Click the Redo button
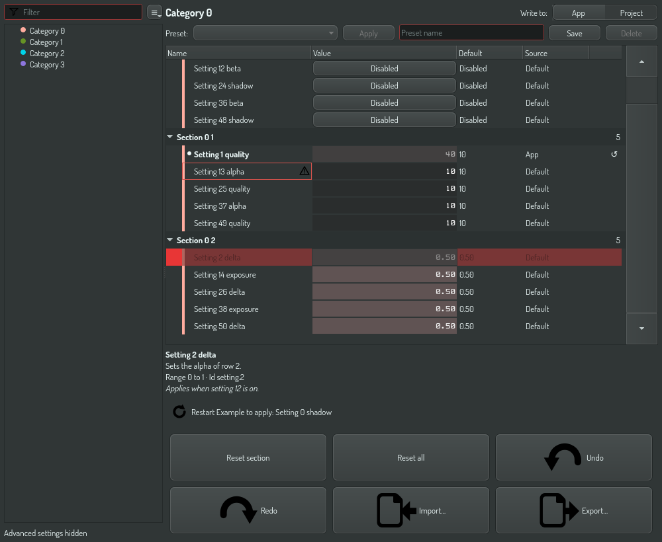The height and width of the screenshot is (542, 662). [248, 510]
